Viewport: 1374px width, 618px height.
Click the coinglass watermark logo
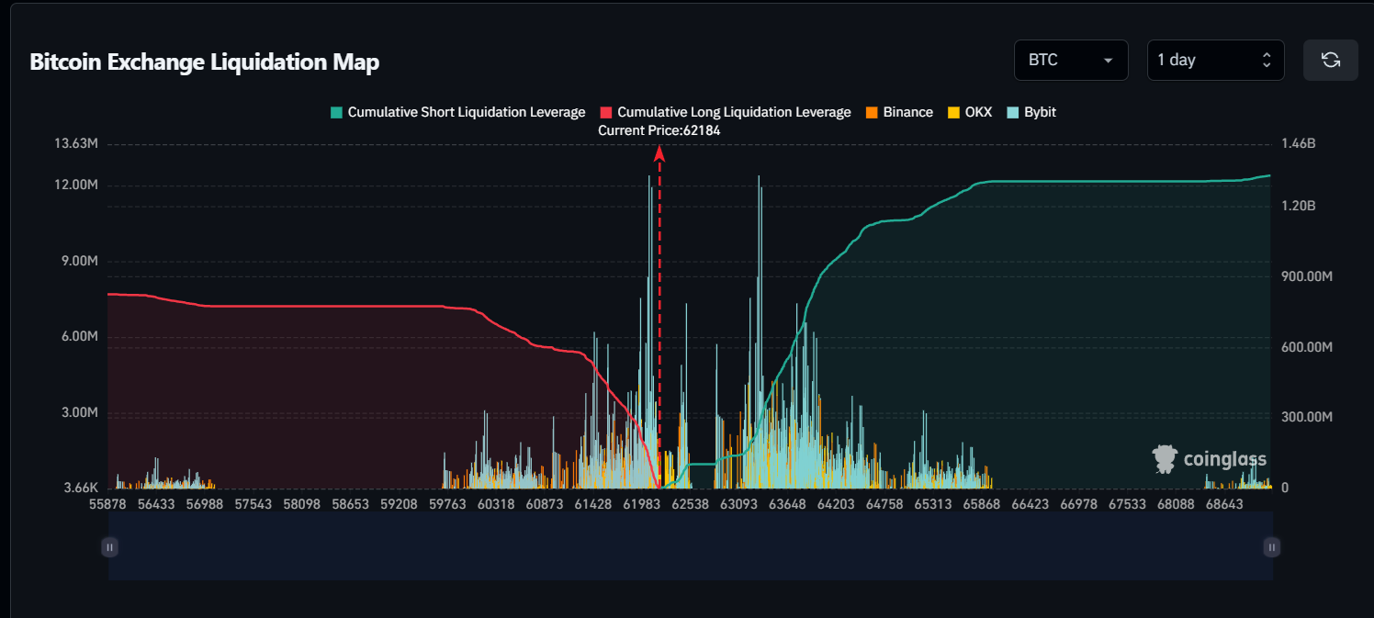coord(1209,458)
